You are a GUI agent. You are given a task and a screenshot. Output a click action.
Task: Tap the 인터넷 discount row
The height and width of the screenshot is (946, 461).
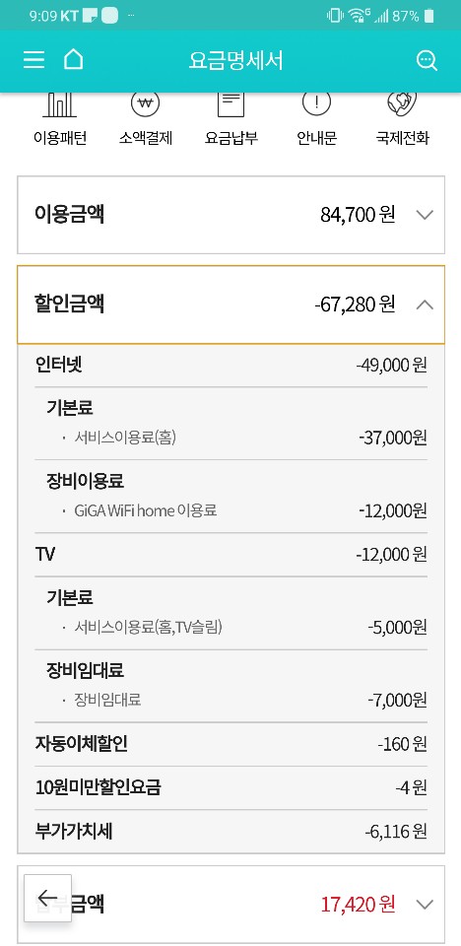[x=231, y=365]
